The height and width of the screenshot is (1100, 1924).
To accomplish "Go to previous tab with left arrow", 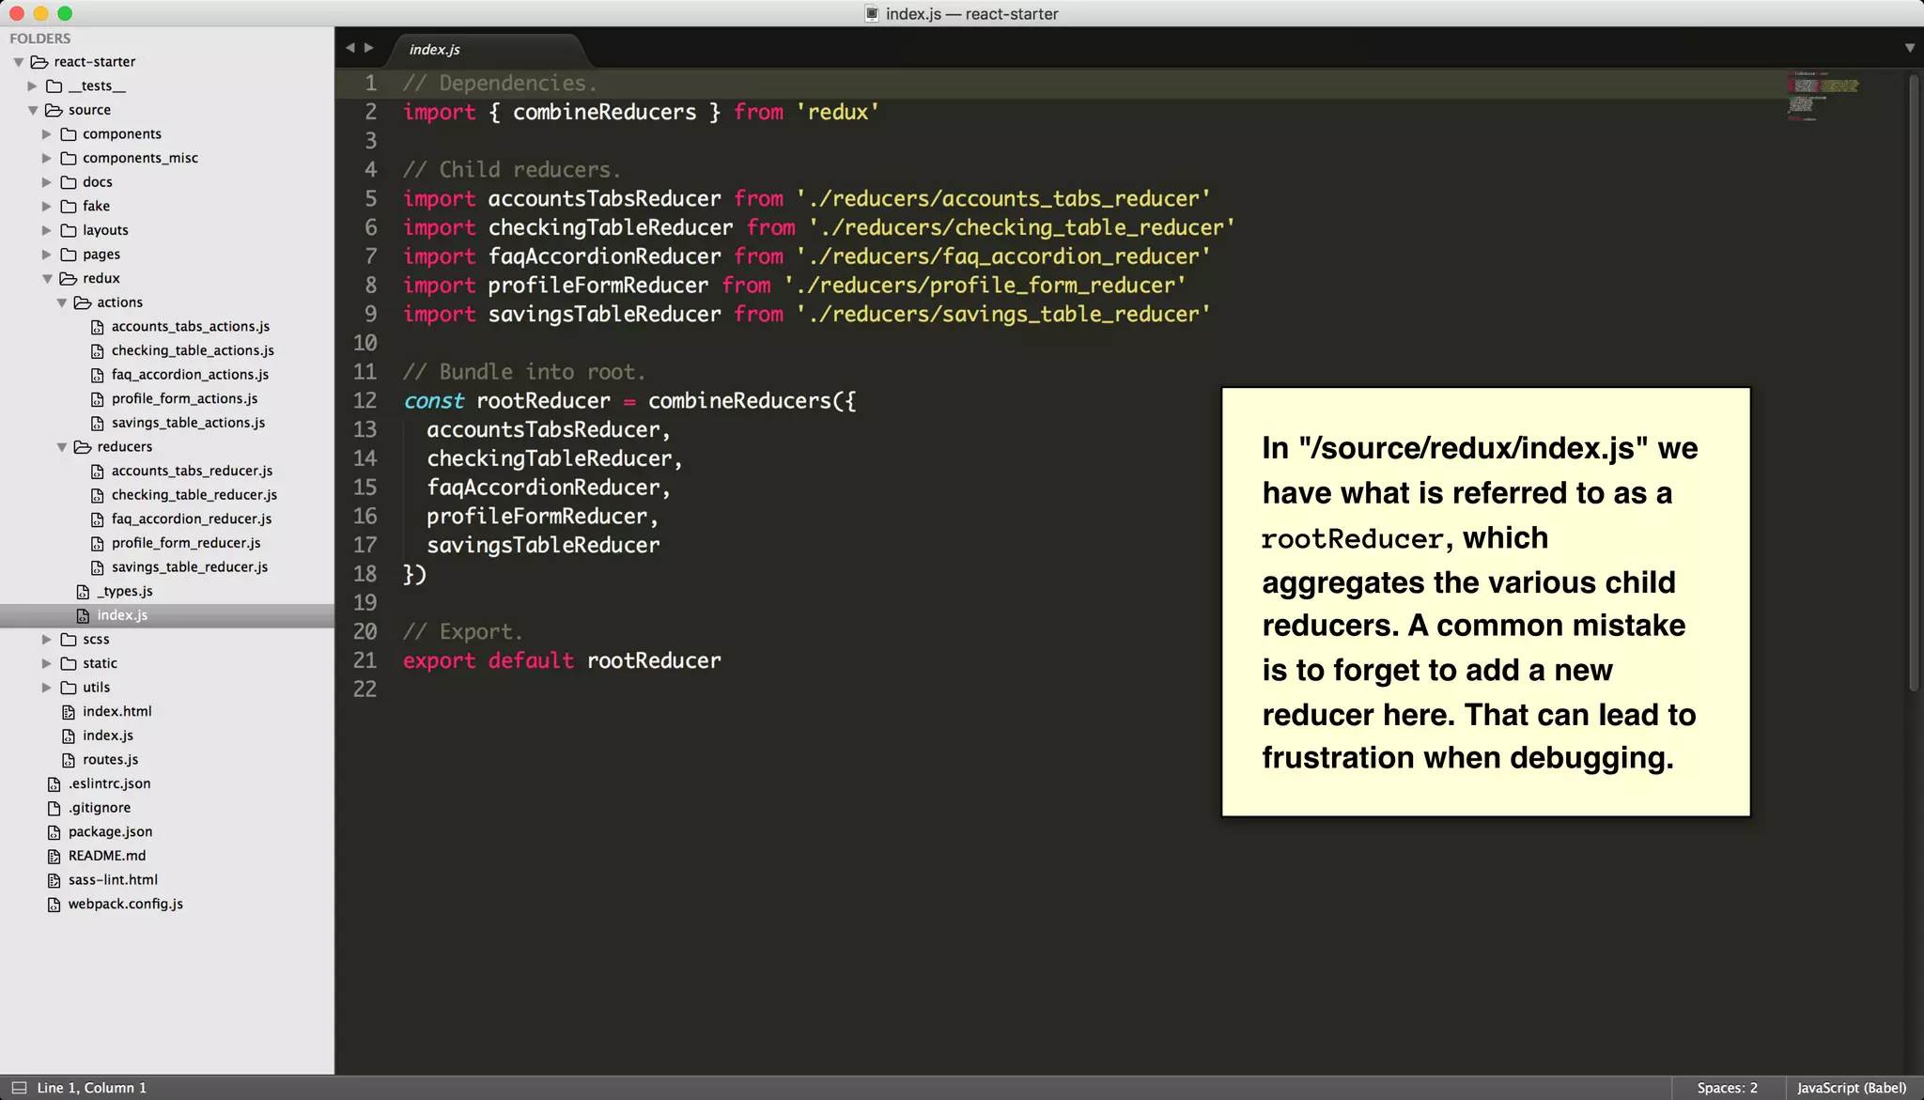I will 349,48.
